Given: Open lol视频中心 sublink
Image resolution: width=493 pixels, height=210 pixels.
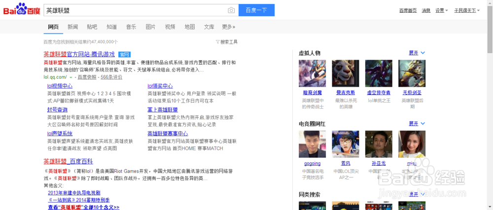Looking at the screenshot, I should [60, 86].
